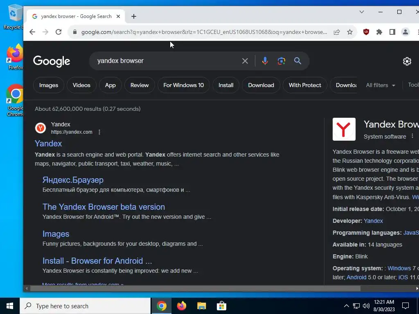Select the With Protect filter chip
The image size is (419, 314).
(x=305, y=85)
